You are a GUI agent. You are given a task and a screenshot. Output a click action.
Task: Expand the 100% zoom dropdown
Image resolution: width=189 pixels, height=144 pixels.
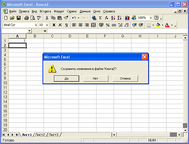(x=151, y=18)
